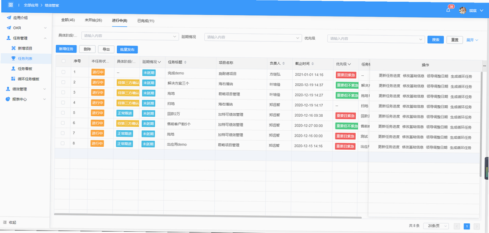Click the blue 搜索 button
489x233 pixels.
435,40
